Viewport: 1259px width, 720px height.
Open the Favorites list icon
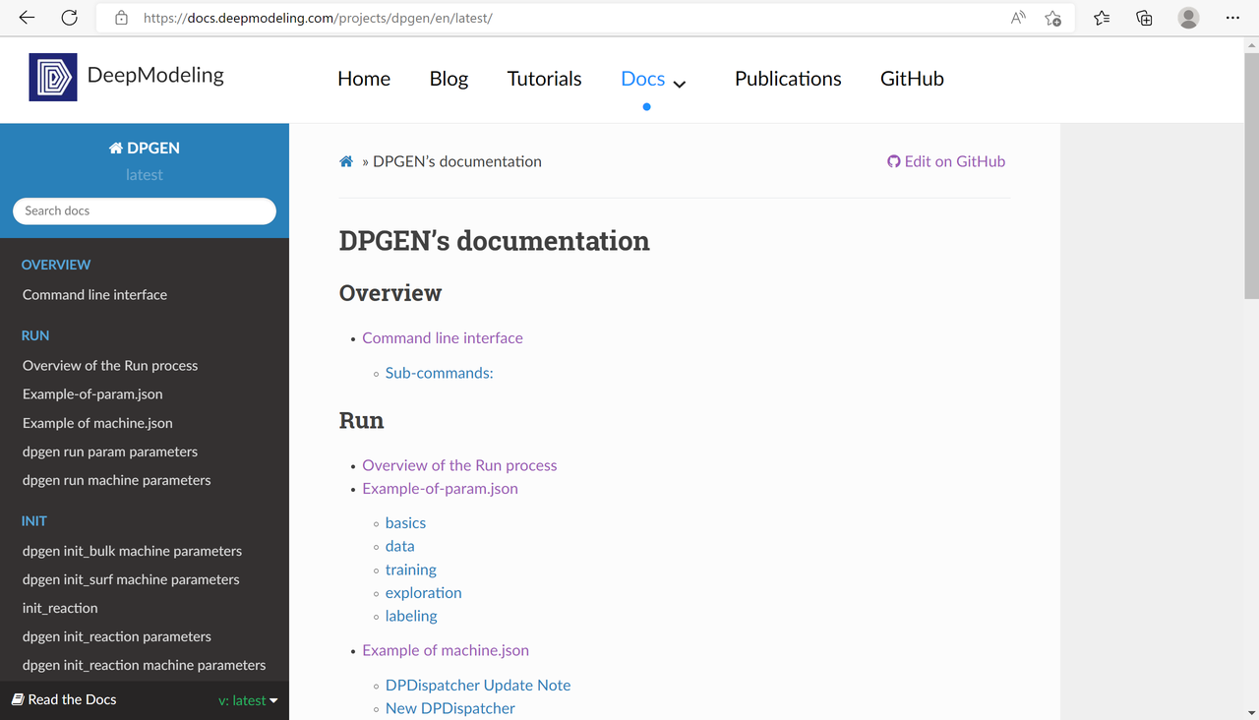(1102, 18)
